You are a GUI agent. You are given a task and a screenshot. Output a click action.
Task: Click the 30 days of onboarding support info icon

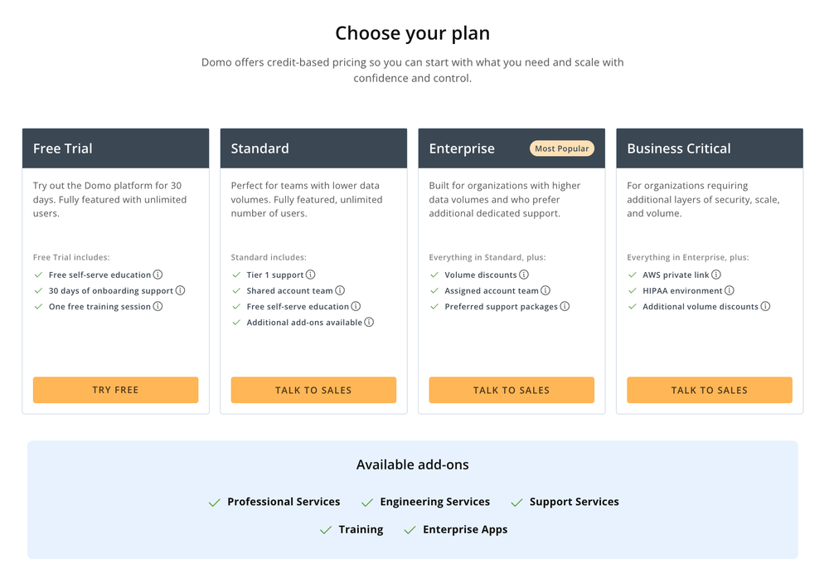(180, 290)
